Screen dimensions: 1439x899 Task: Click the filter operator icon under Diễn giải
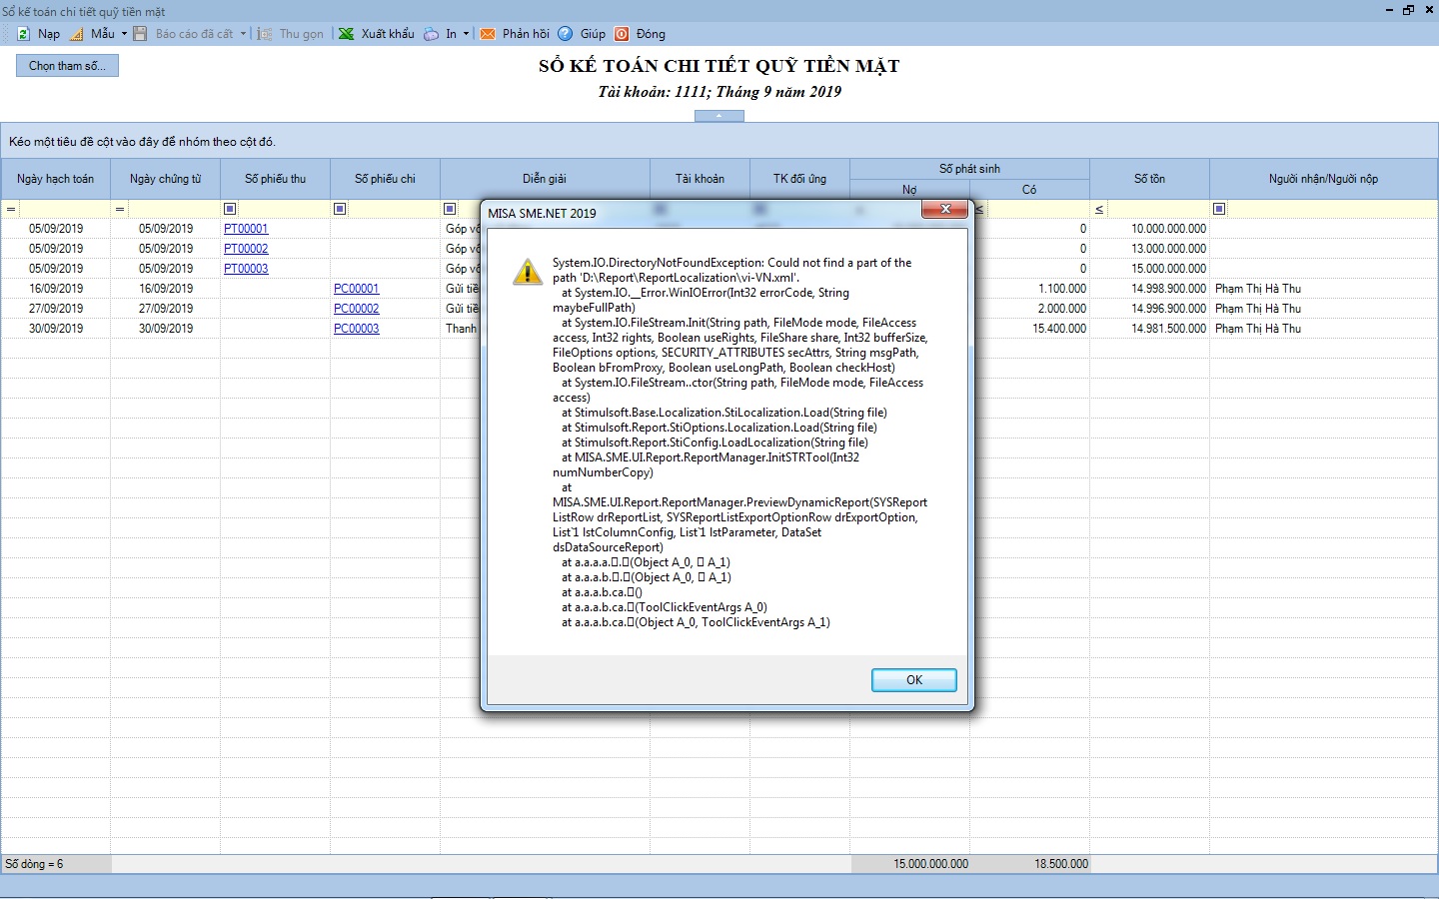click(450, 209)
